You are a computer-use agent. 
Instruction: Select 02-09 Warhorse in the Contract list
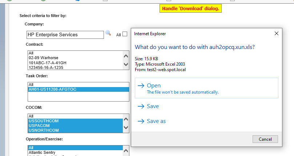tap(43, 58)
